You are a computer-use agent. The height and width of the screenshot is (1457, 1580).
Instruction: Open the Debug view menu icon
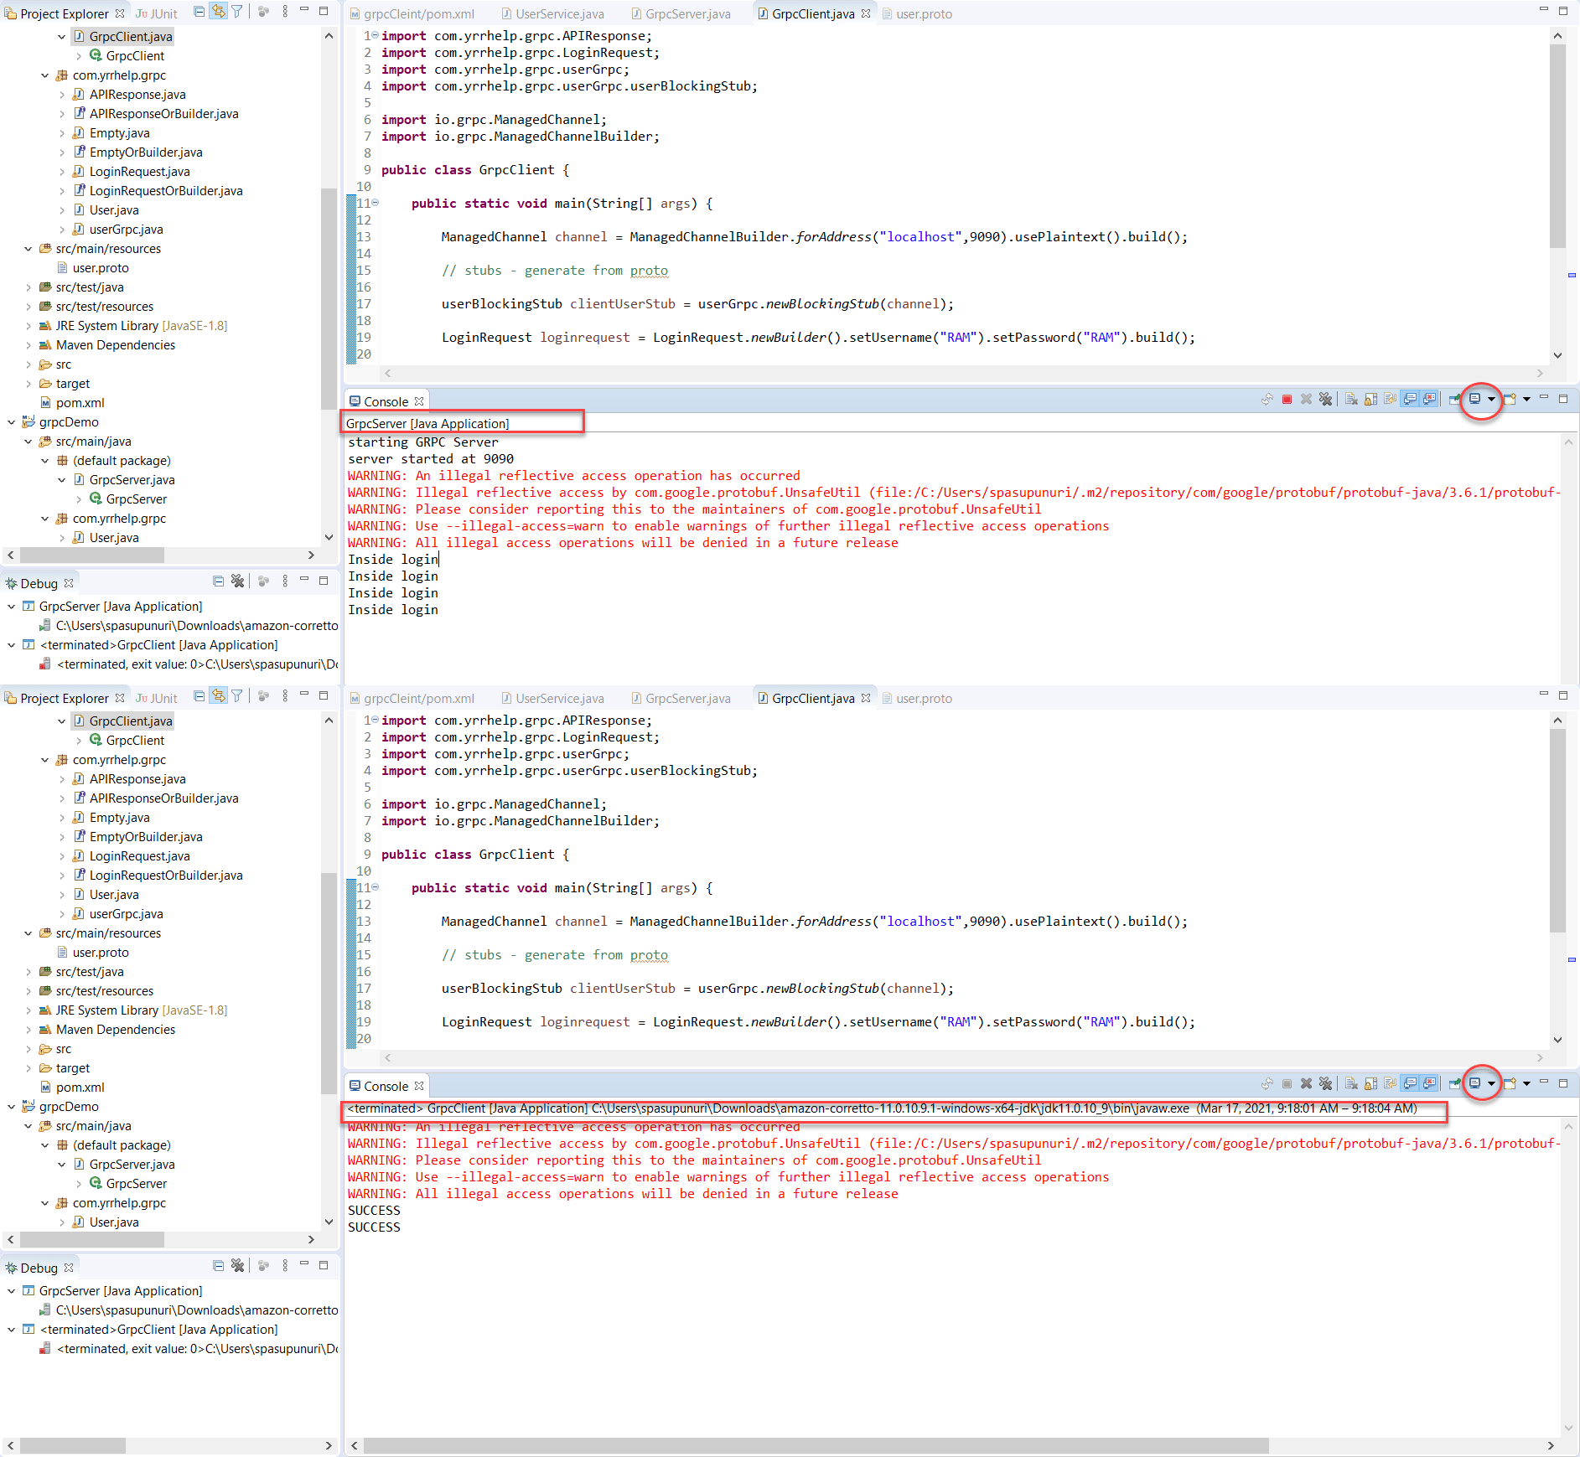(285, 582)
